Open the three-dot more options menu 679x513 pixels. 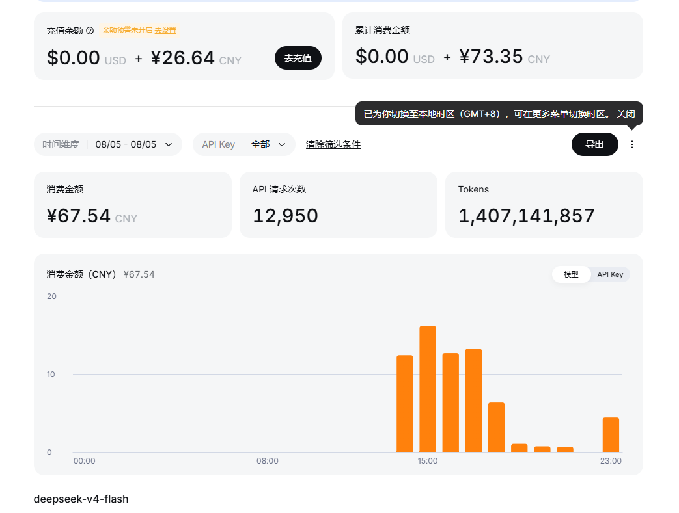tap(631, 144)
